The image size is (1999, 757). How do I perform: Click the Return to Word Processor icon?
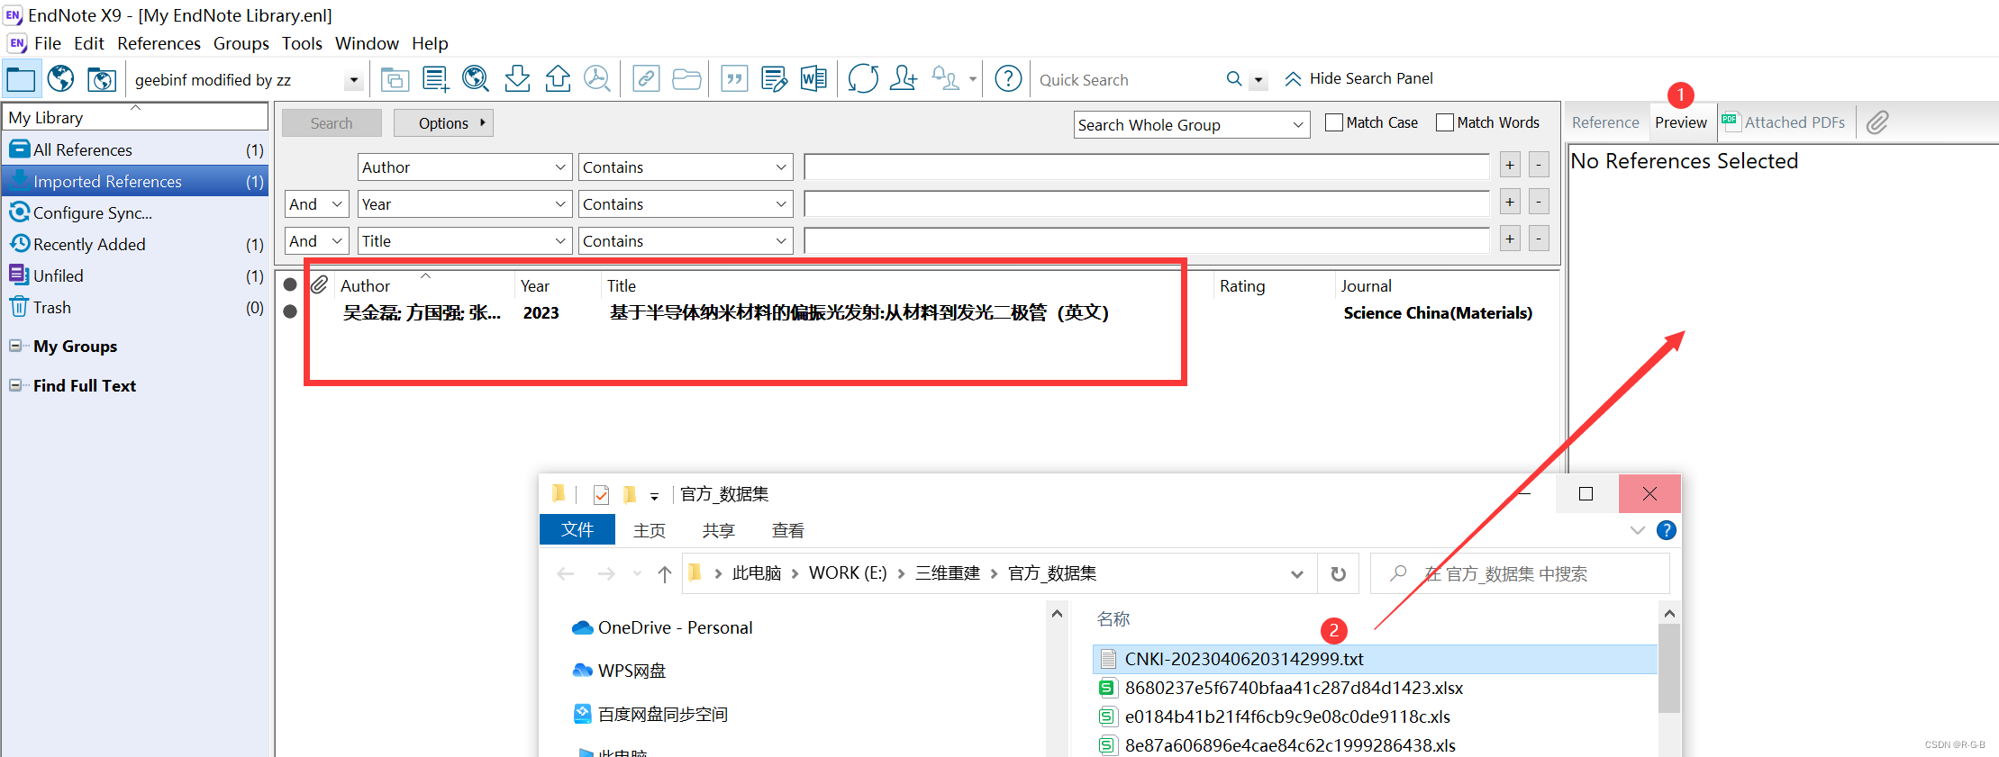[813, 79]
